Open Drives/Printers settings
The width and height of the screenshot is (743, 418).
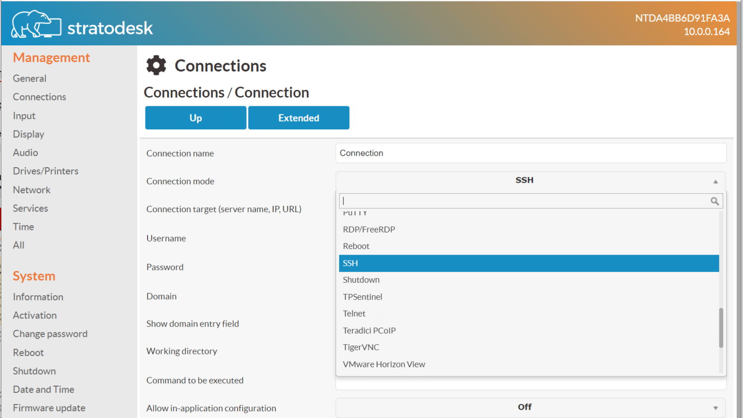[x=45, y=171]
